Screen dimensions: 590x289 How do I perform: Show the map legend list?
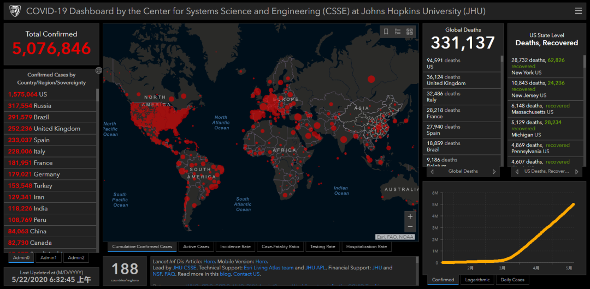[398, 32]
